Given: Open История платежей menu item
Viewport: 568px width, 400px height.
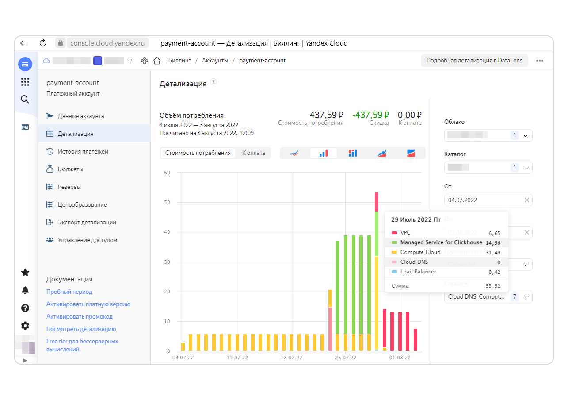Looking at the screenshot, I should [x=94, y=151].
